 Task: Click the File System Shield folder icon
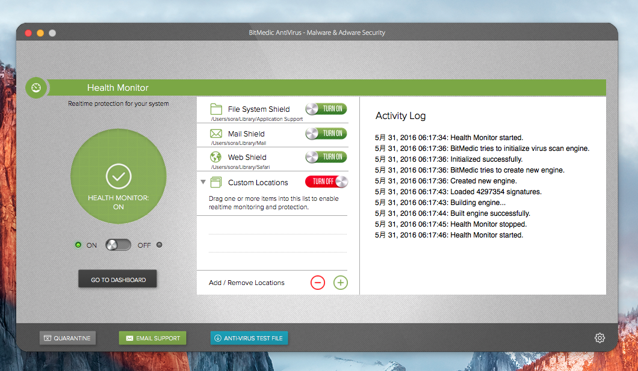click(216, 109)
